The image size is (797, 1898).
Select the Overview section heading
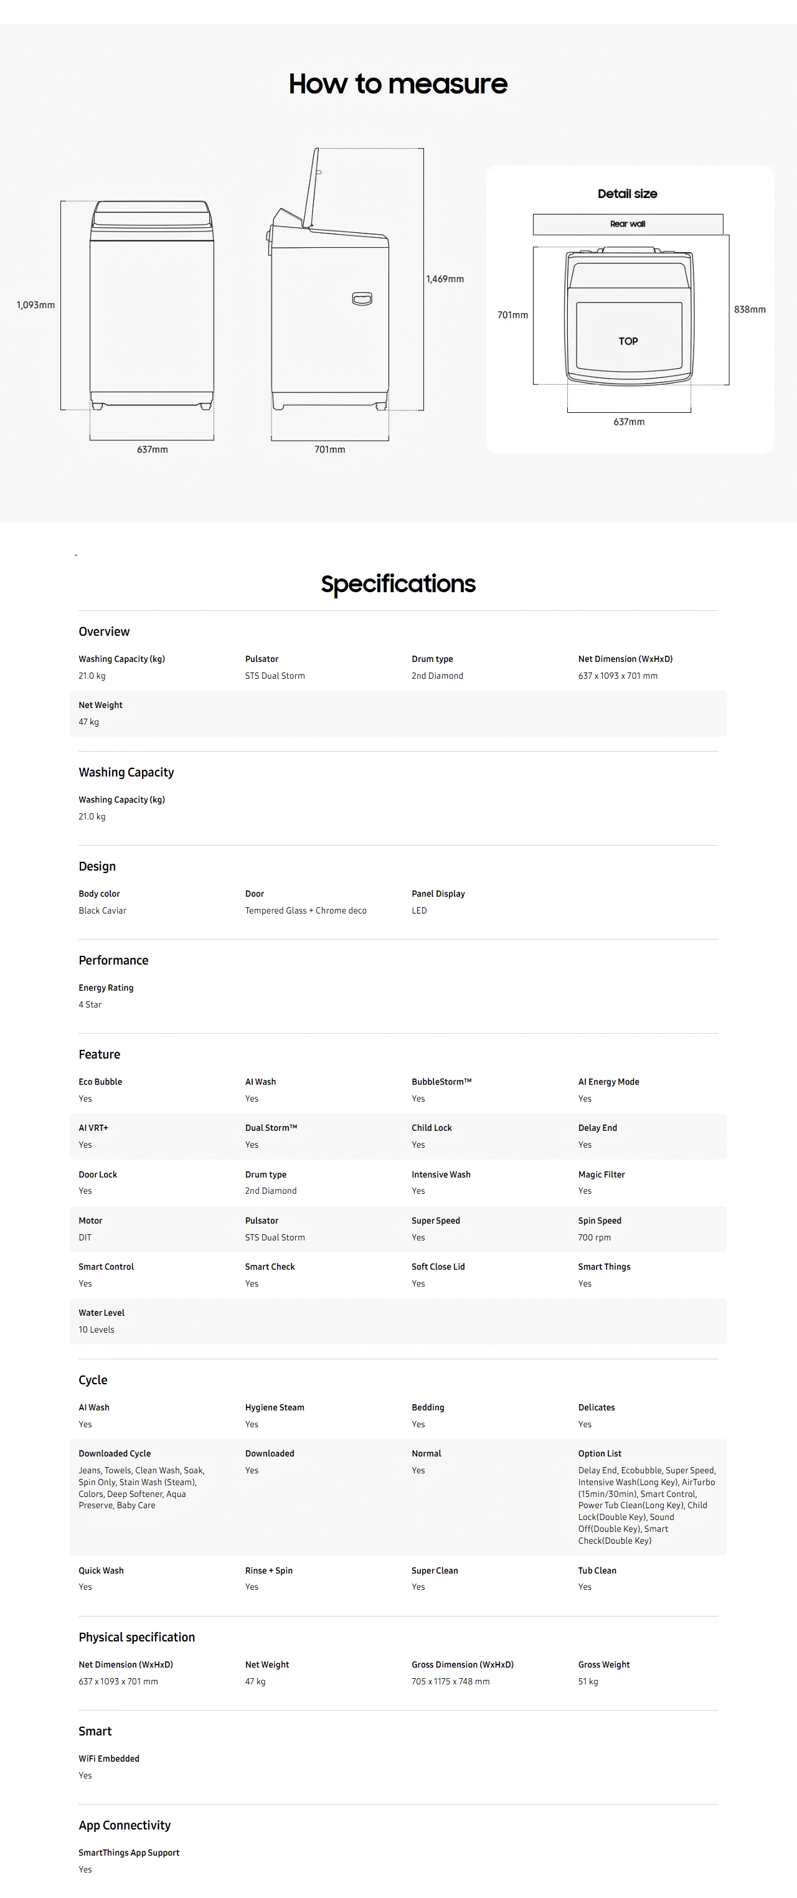104,631
